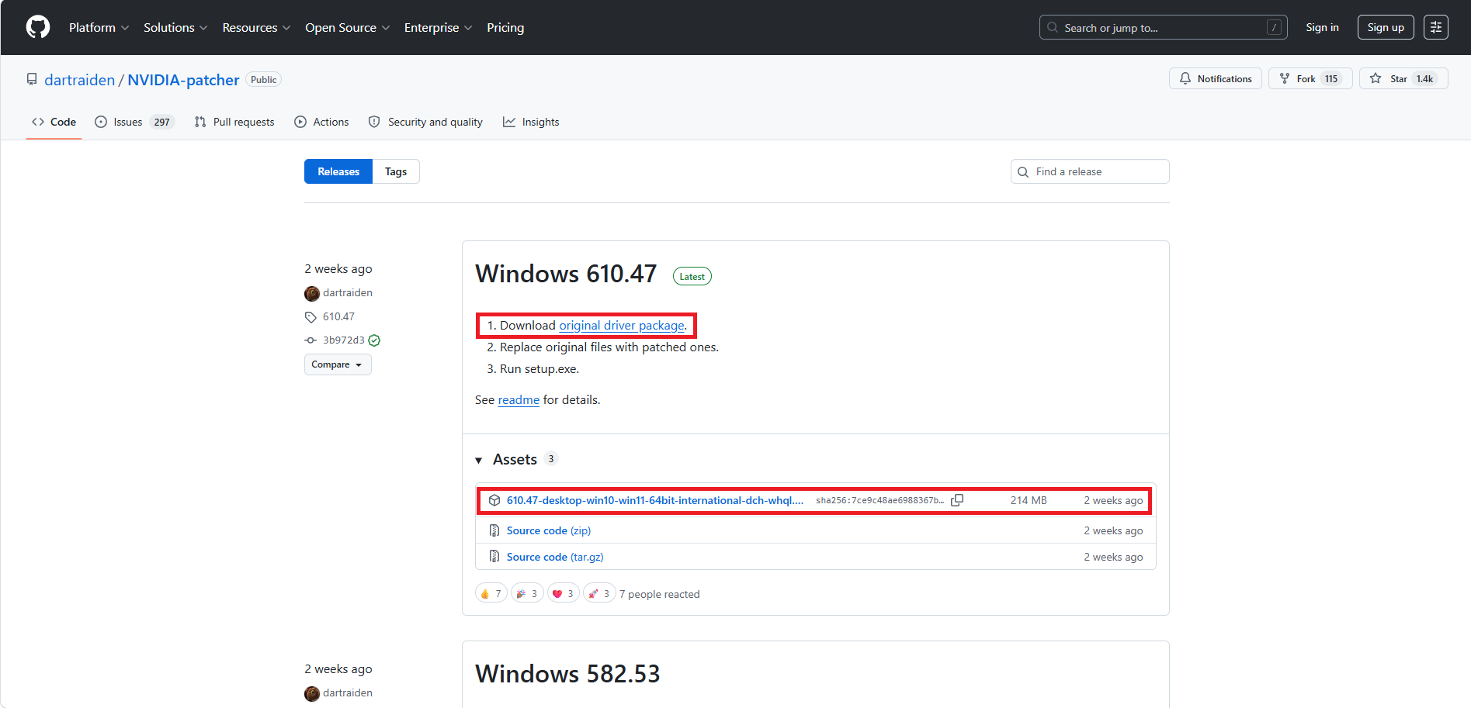1471x708 pixels.
Task: Download Source code (tar.gz)
Action: pos(555,557)
